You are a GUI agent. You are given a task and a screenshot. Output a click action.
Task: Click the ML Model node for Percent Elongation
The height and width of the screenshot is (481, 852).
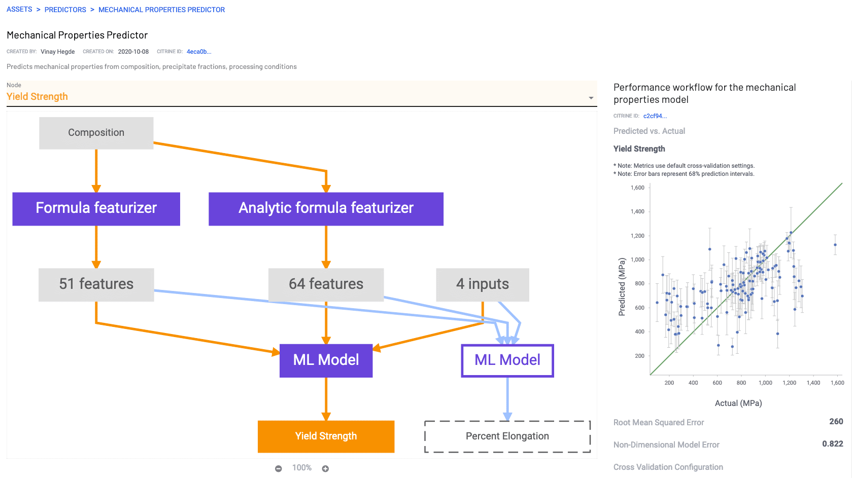(x=507, y=360)
